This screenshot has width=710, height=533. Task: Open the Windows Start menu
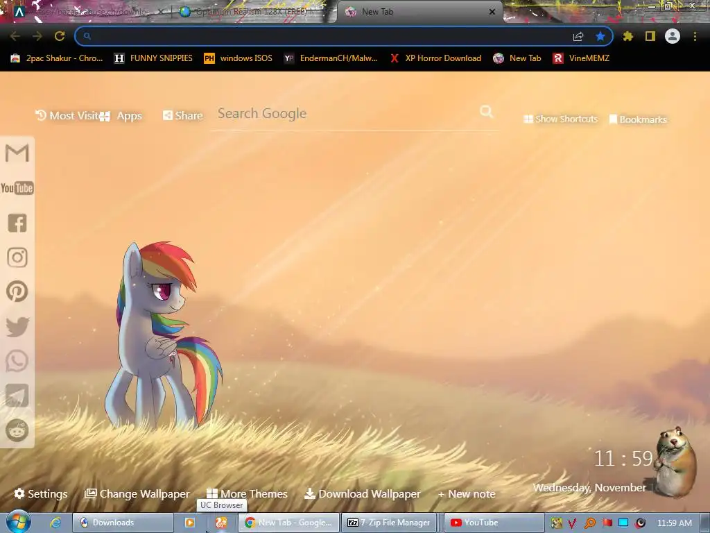(x=18, y=522)
